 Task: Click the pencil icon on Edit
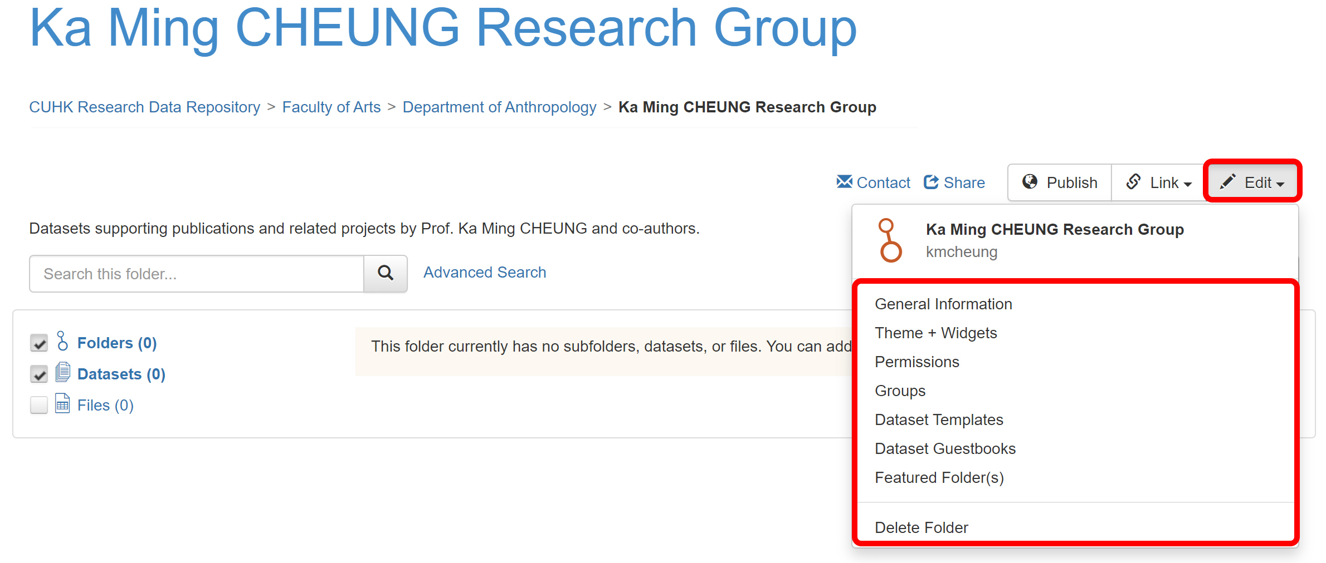point(1228,181)
